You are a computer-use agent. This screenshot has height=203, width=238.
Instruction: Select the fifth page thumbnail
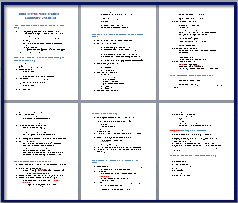118,151
